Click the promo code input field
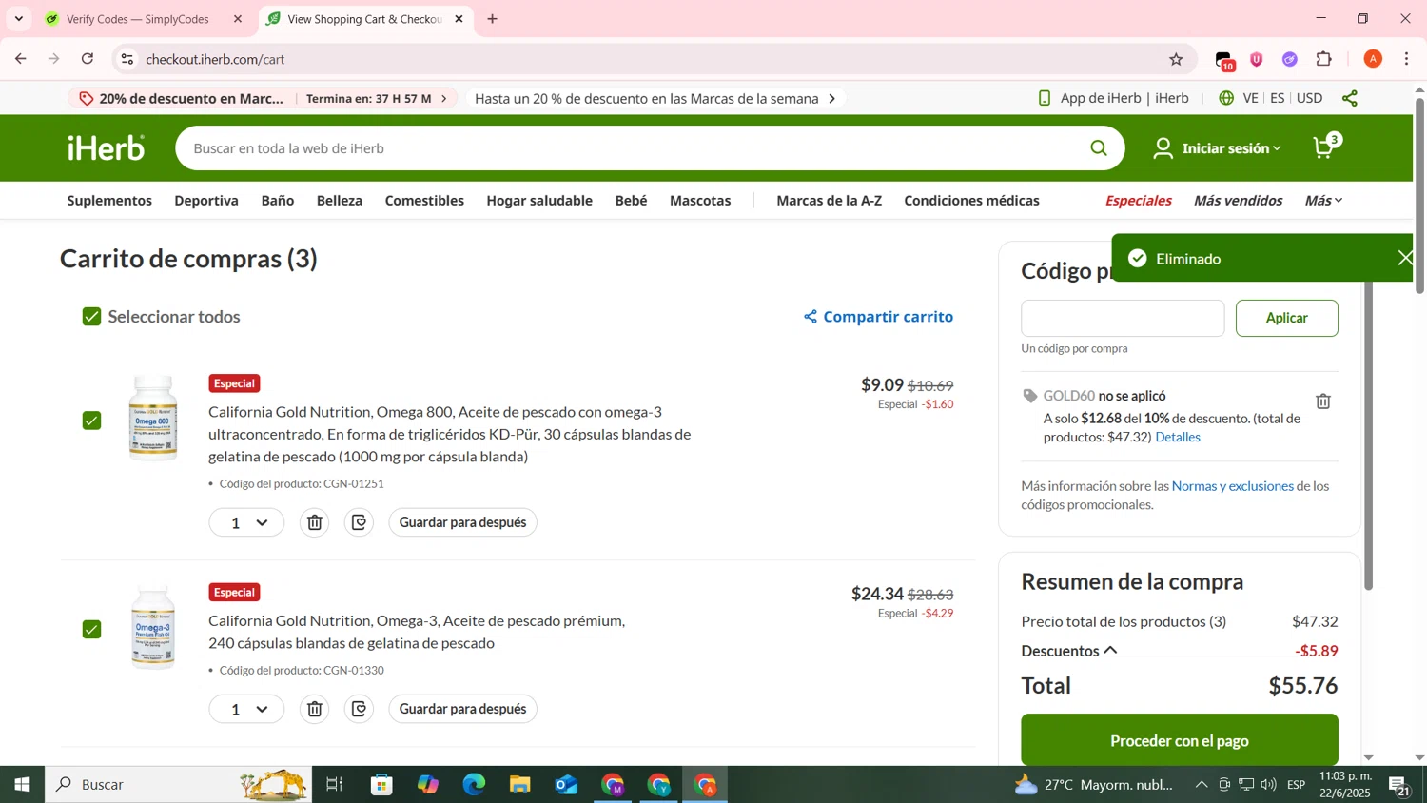 click(1123, 318)
